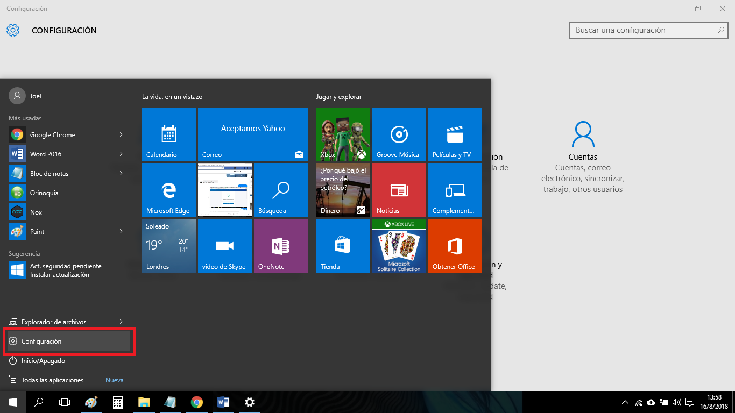The width and height of the screenshot is (735, 413).
Task: Expand Bloc de notas jump list arrow
Action: point(121,173)
